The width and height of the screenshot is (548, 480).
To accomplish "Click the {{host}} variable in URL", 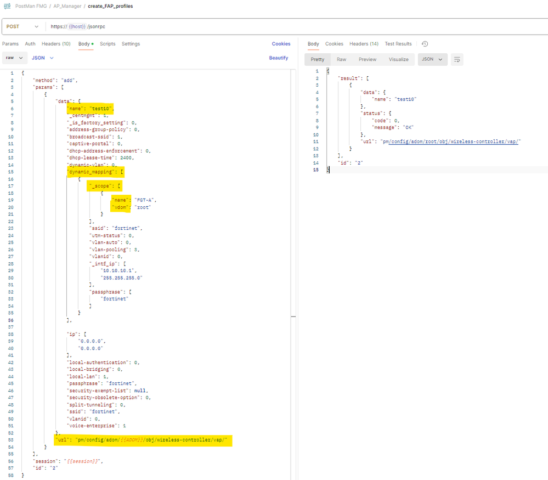I will tap(77, 26).
